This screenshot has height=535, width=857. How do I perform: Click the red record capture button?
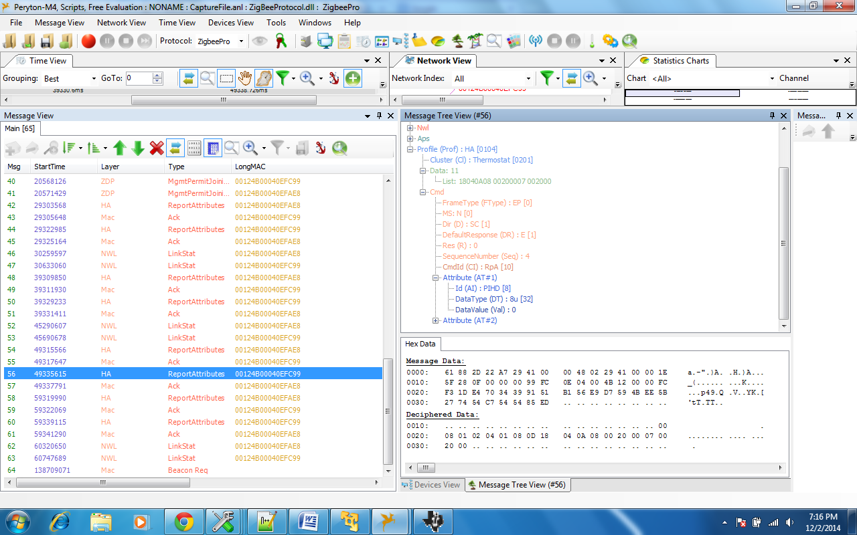click(x=88, y=41)
